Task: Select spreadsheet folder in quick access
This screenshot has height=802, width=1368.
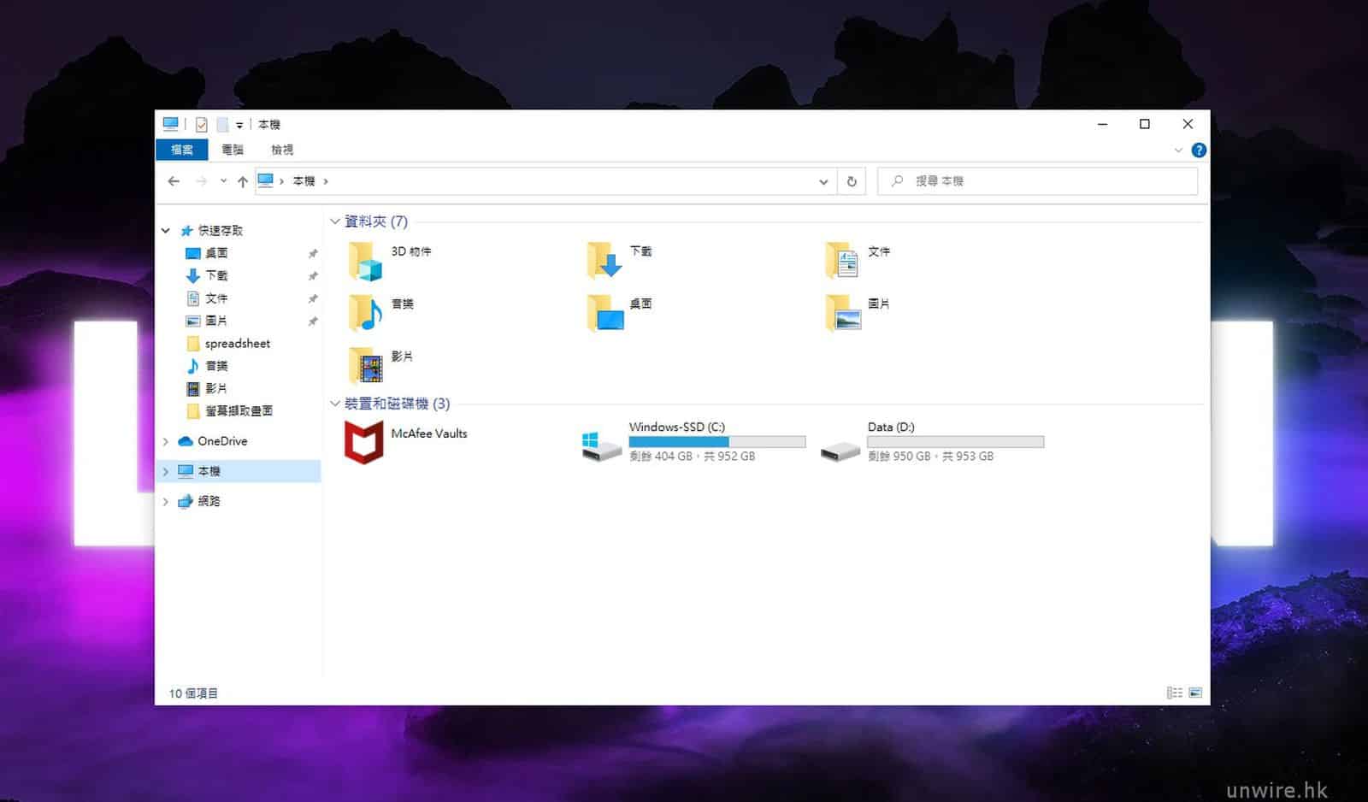Action: pyautogui.click(x=237, y=344)
